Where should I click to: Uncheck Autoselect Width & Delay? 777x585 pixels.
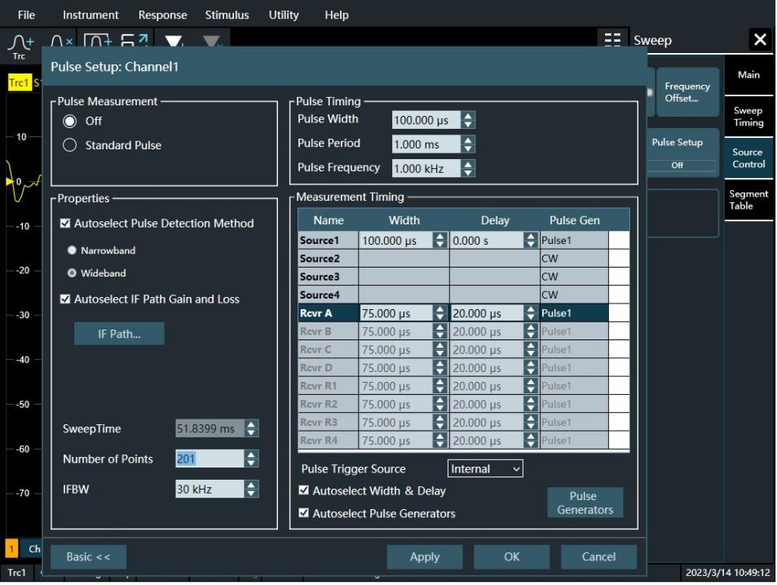click(x=304, y=490)
